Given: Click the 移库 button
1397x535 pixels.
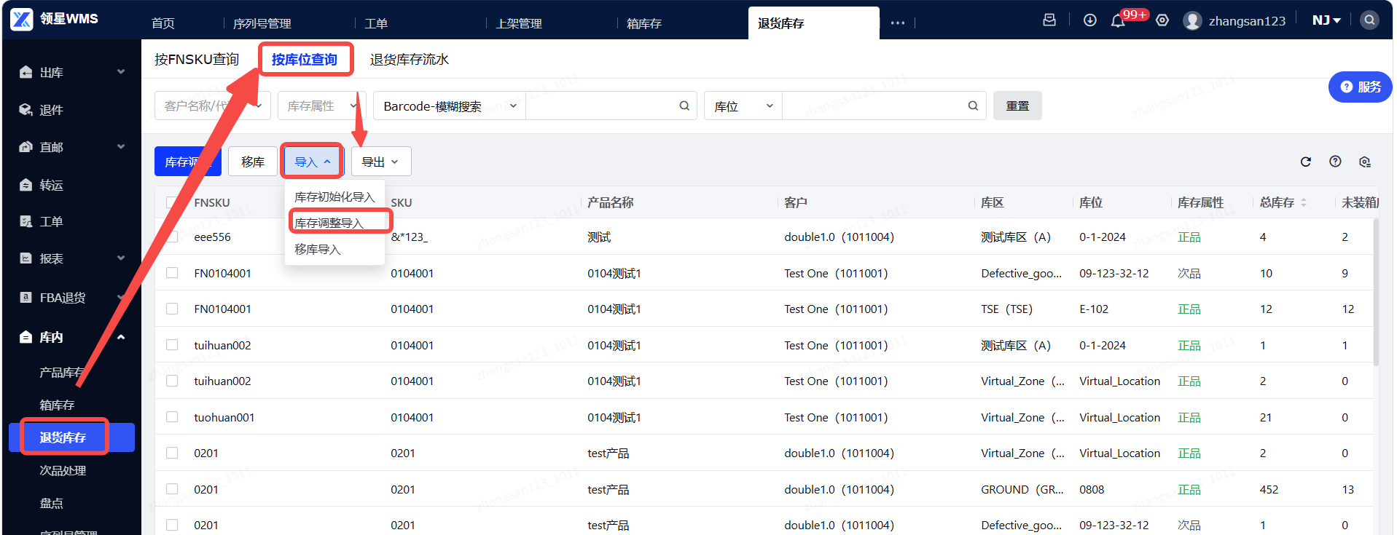Looking at the screenshot, I should [x=253, y=162].
